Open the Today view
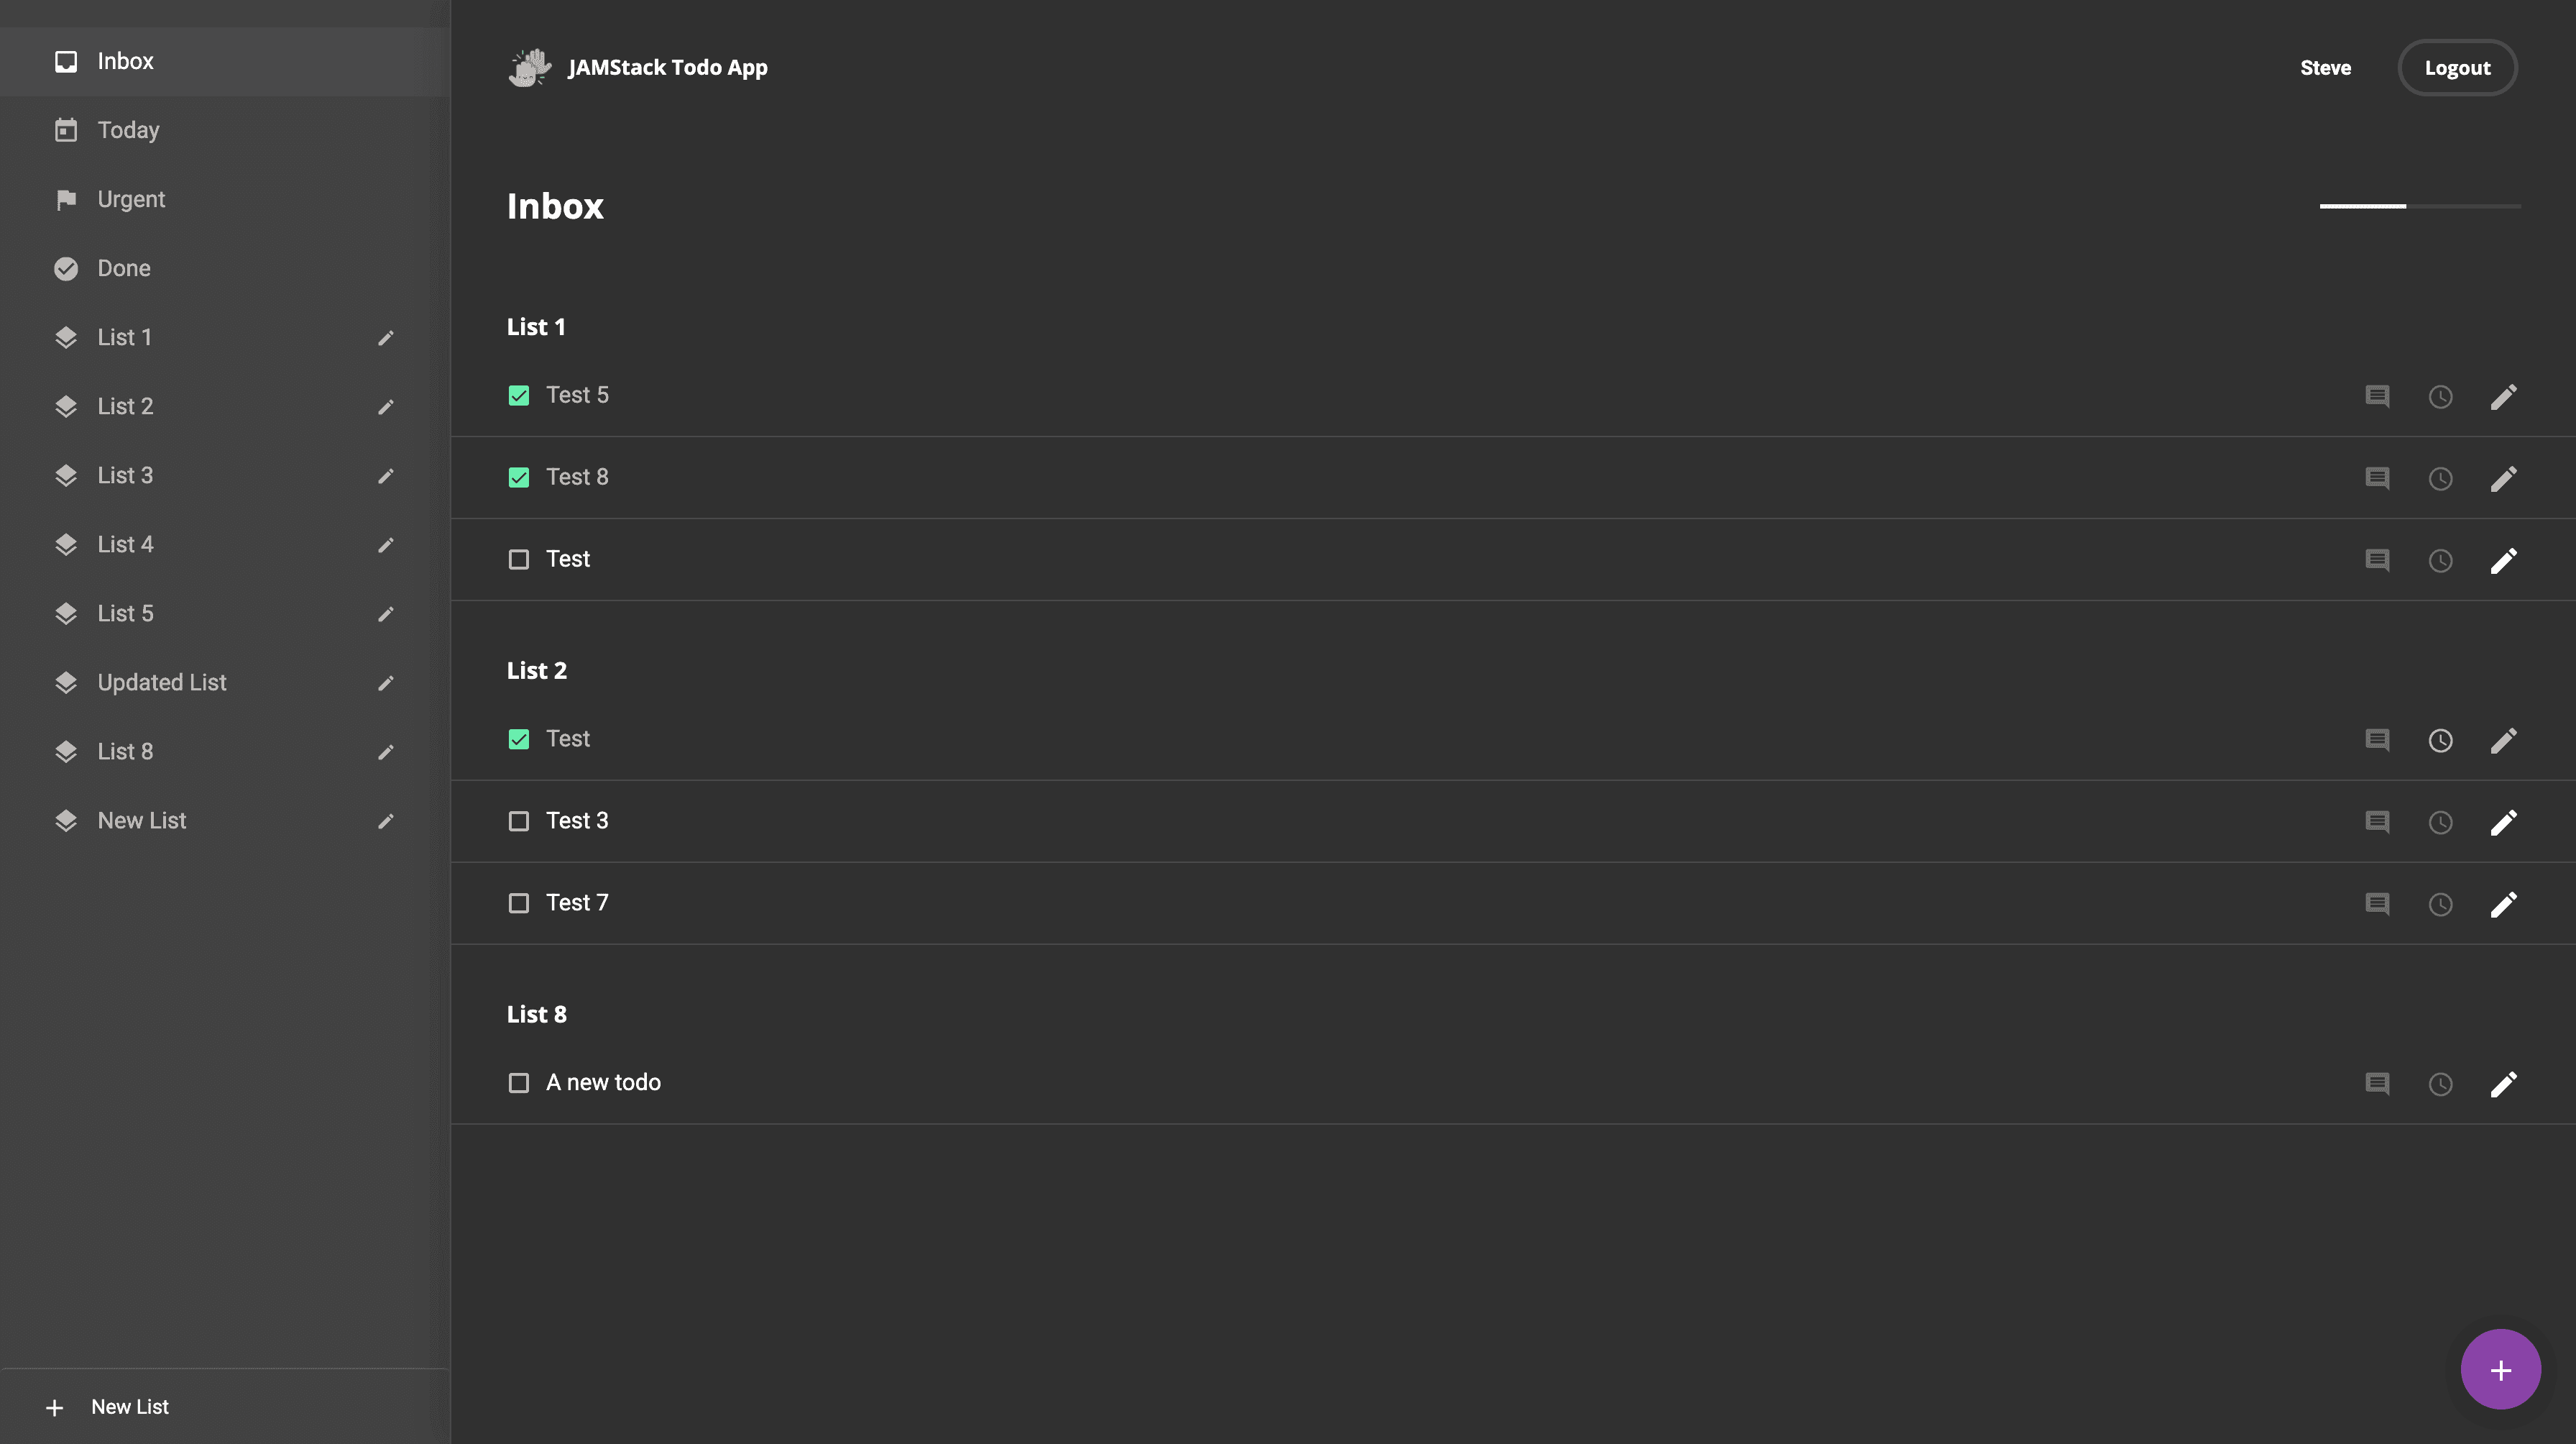Viewport: 2576px width, 1444px height. pyautogui.click(x=128, y=130)
